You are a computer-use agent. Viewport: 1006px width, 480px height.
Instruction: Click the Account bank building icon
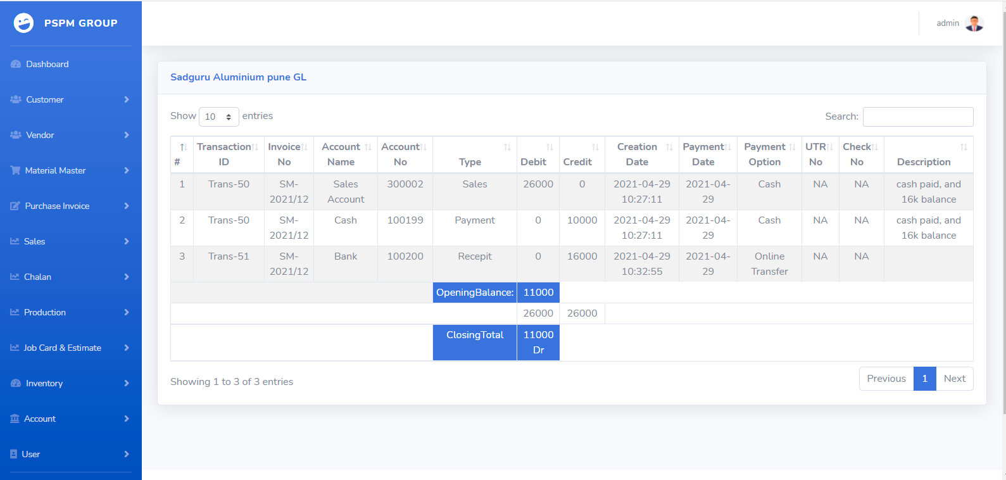click(15, 419)
